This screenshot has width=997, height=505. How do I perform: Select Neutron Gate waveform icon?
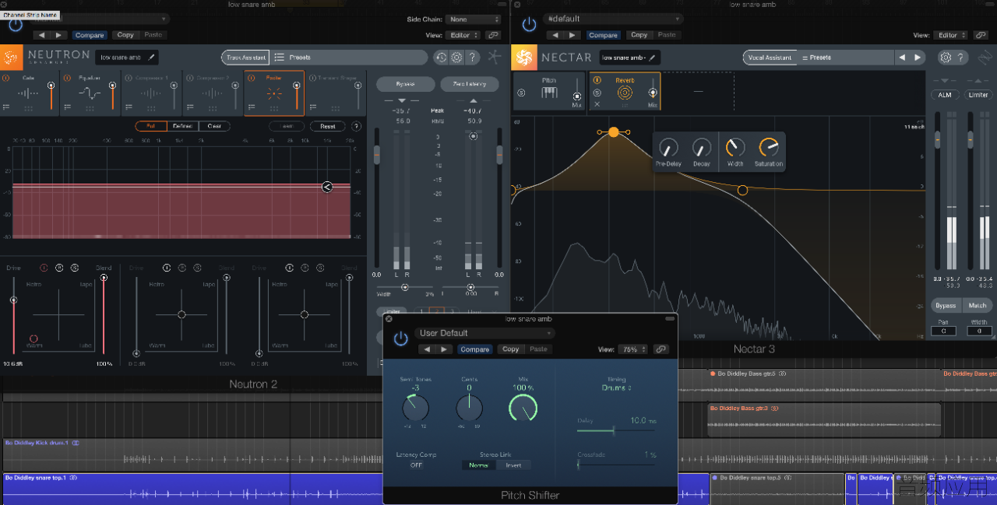point(28,93)
